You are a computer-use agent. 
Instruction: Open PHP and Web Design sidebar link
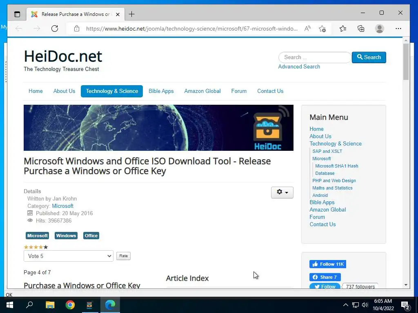click(x=334, y=181)
